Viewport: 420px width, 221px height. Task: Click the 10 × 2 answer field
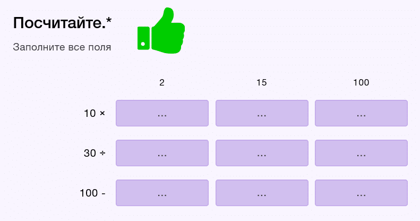(162, 113)
